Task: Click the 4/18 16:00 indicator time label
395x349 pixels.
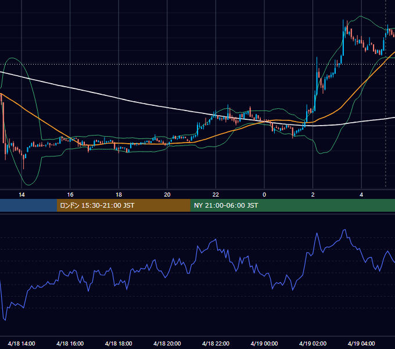Action: click(70, 343)
